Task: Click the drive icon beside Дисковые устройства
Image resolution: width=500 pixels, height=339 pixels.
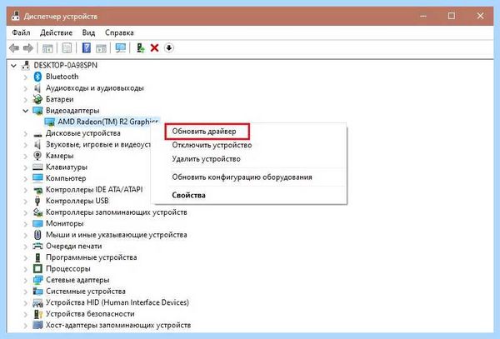Action: pyautogui.click(x=37, y=134)
